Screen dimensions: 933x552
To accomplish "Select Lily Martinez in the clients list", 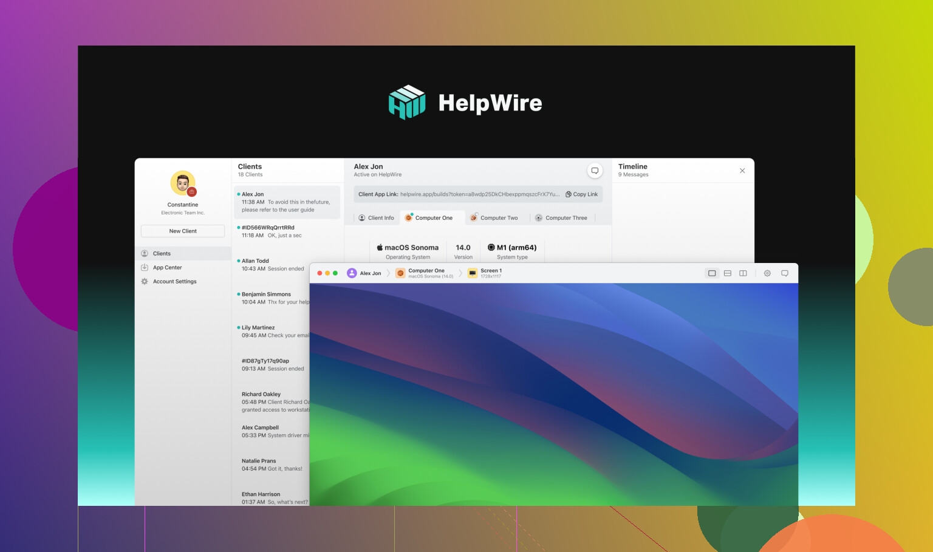I will tap(273, 332).
